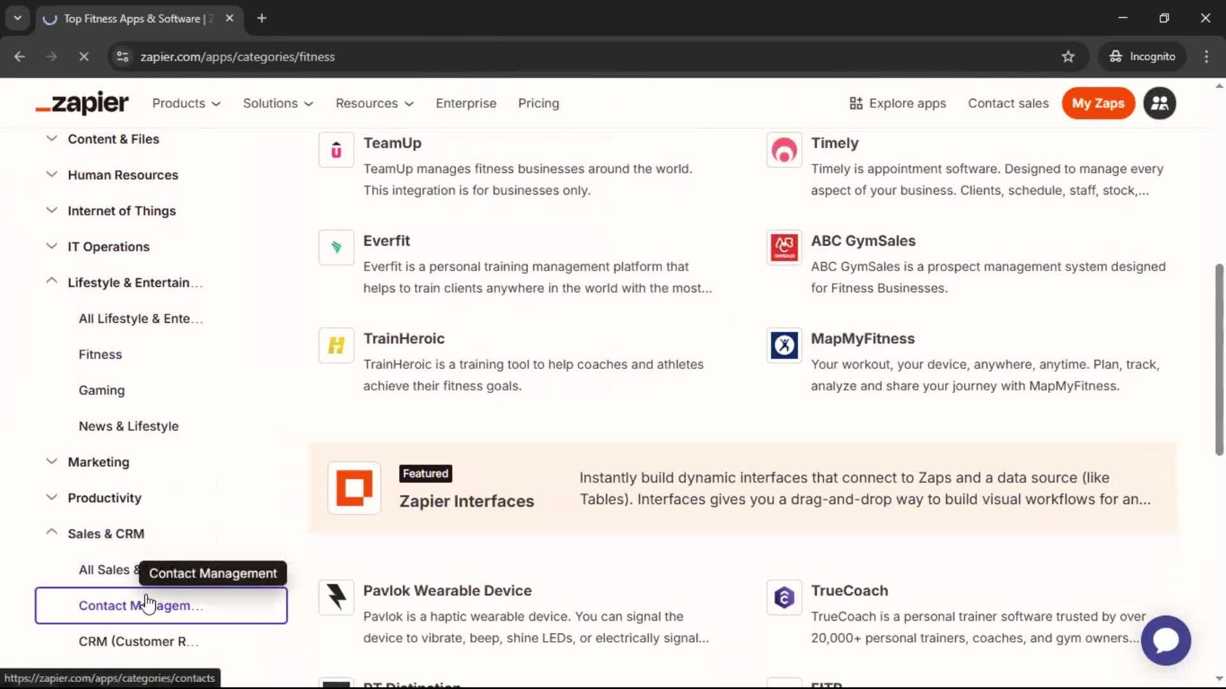Image resolution: width=1226 pixels, height=689 pixels.
Task: Click the page vertical scrollbar thumb
Action: (1219, 359)
